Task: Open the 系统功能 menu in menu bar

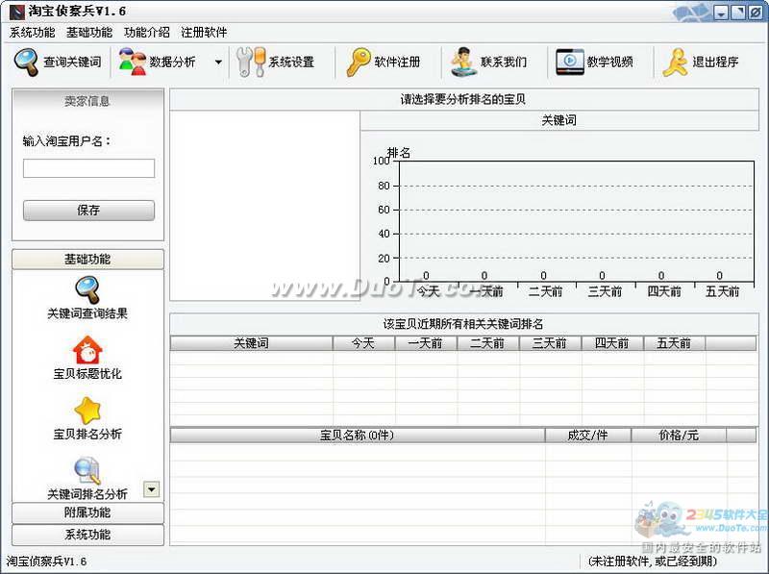Action: tap(32, 32)
